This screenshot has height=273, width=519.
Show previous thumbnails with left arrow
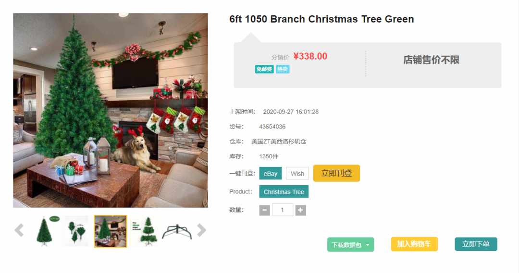[x=19, y=230]
